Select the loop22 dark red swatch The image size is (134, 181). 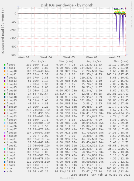point(5,113)
